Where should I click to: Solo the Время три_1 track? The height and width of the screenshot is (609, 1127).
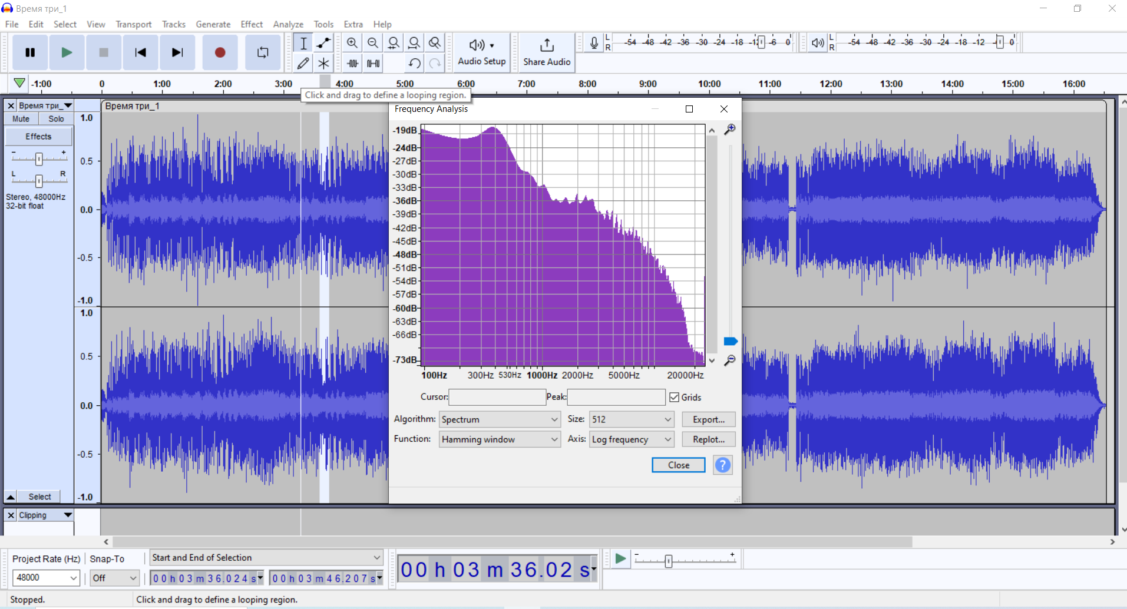pyautogui.click(x=57, y=119)
